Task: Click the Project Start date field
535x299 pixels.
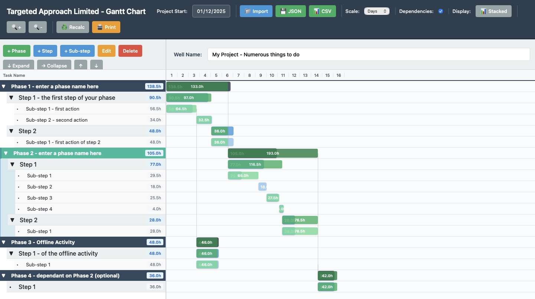Action: [x=211, y=11]
